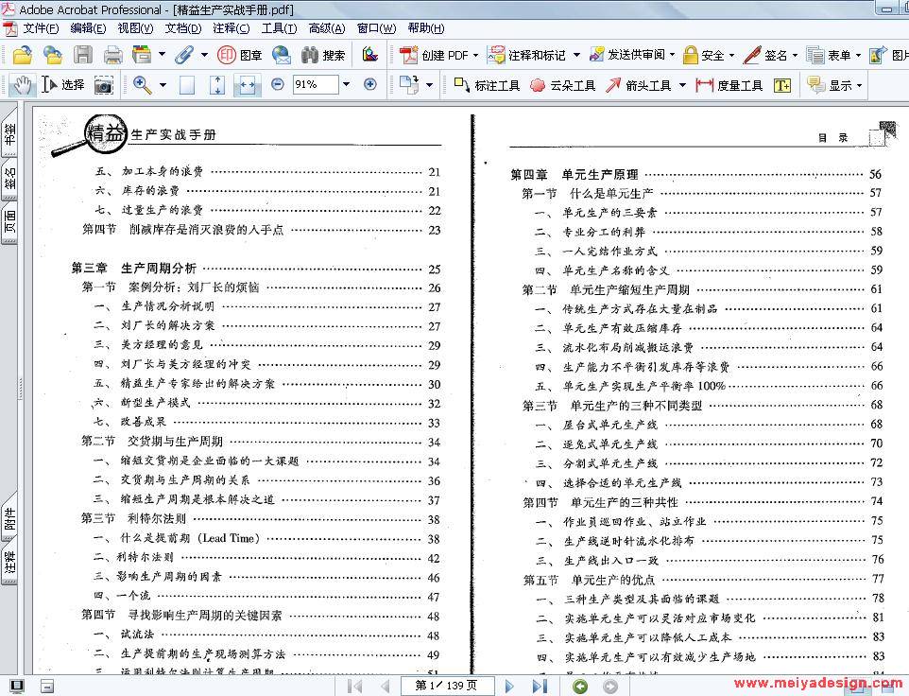Click the PDF optimizer/picture icon beside search
Viewport: 909px width, 696px height.
click(x=369, y=55)
